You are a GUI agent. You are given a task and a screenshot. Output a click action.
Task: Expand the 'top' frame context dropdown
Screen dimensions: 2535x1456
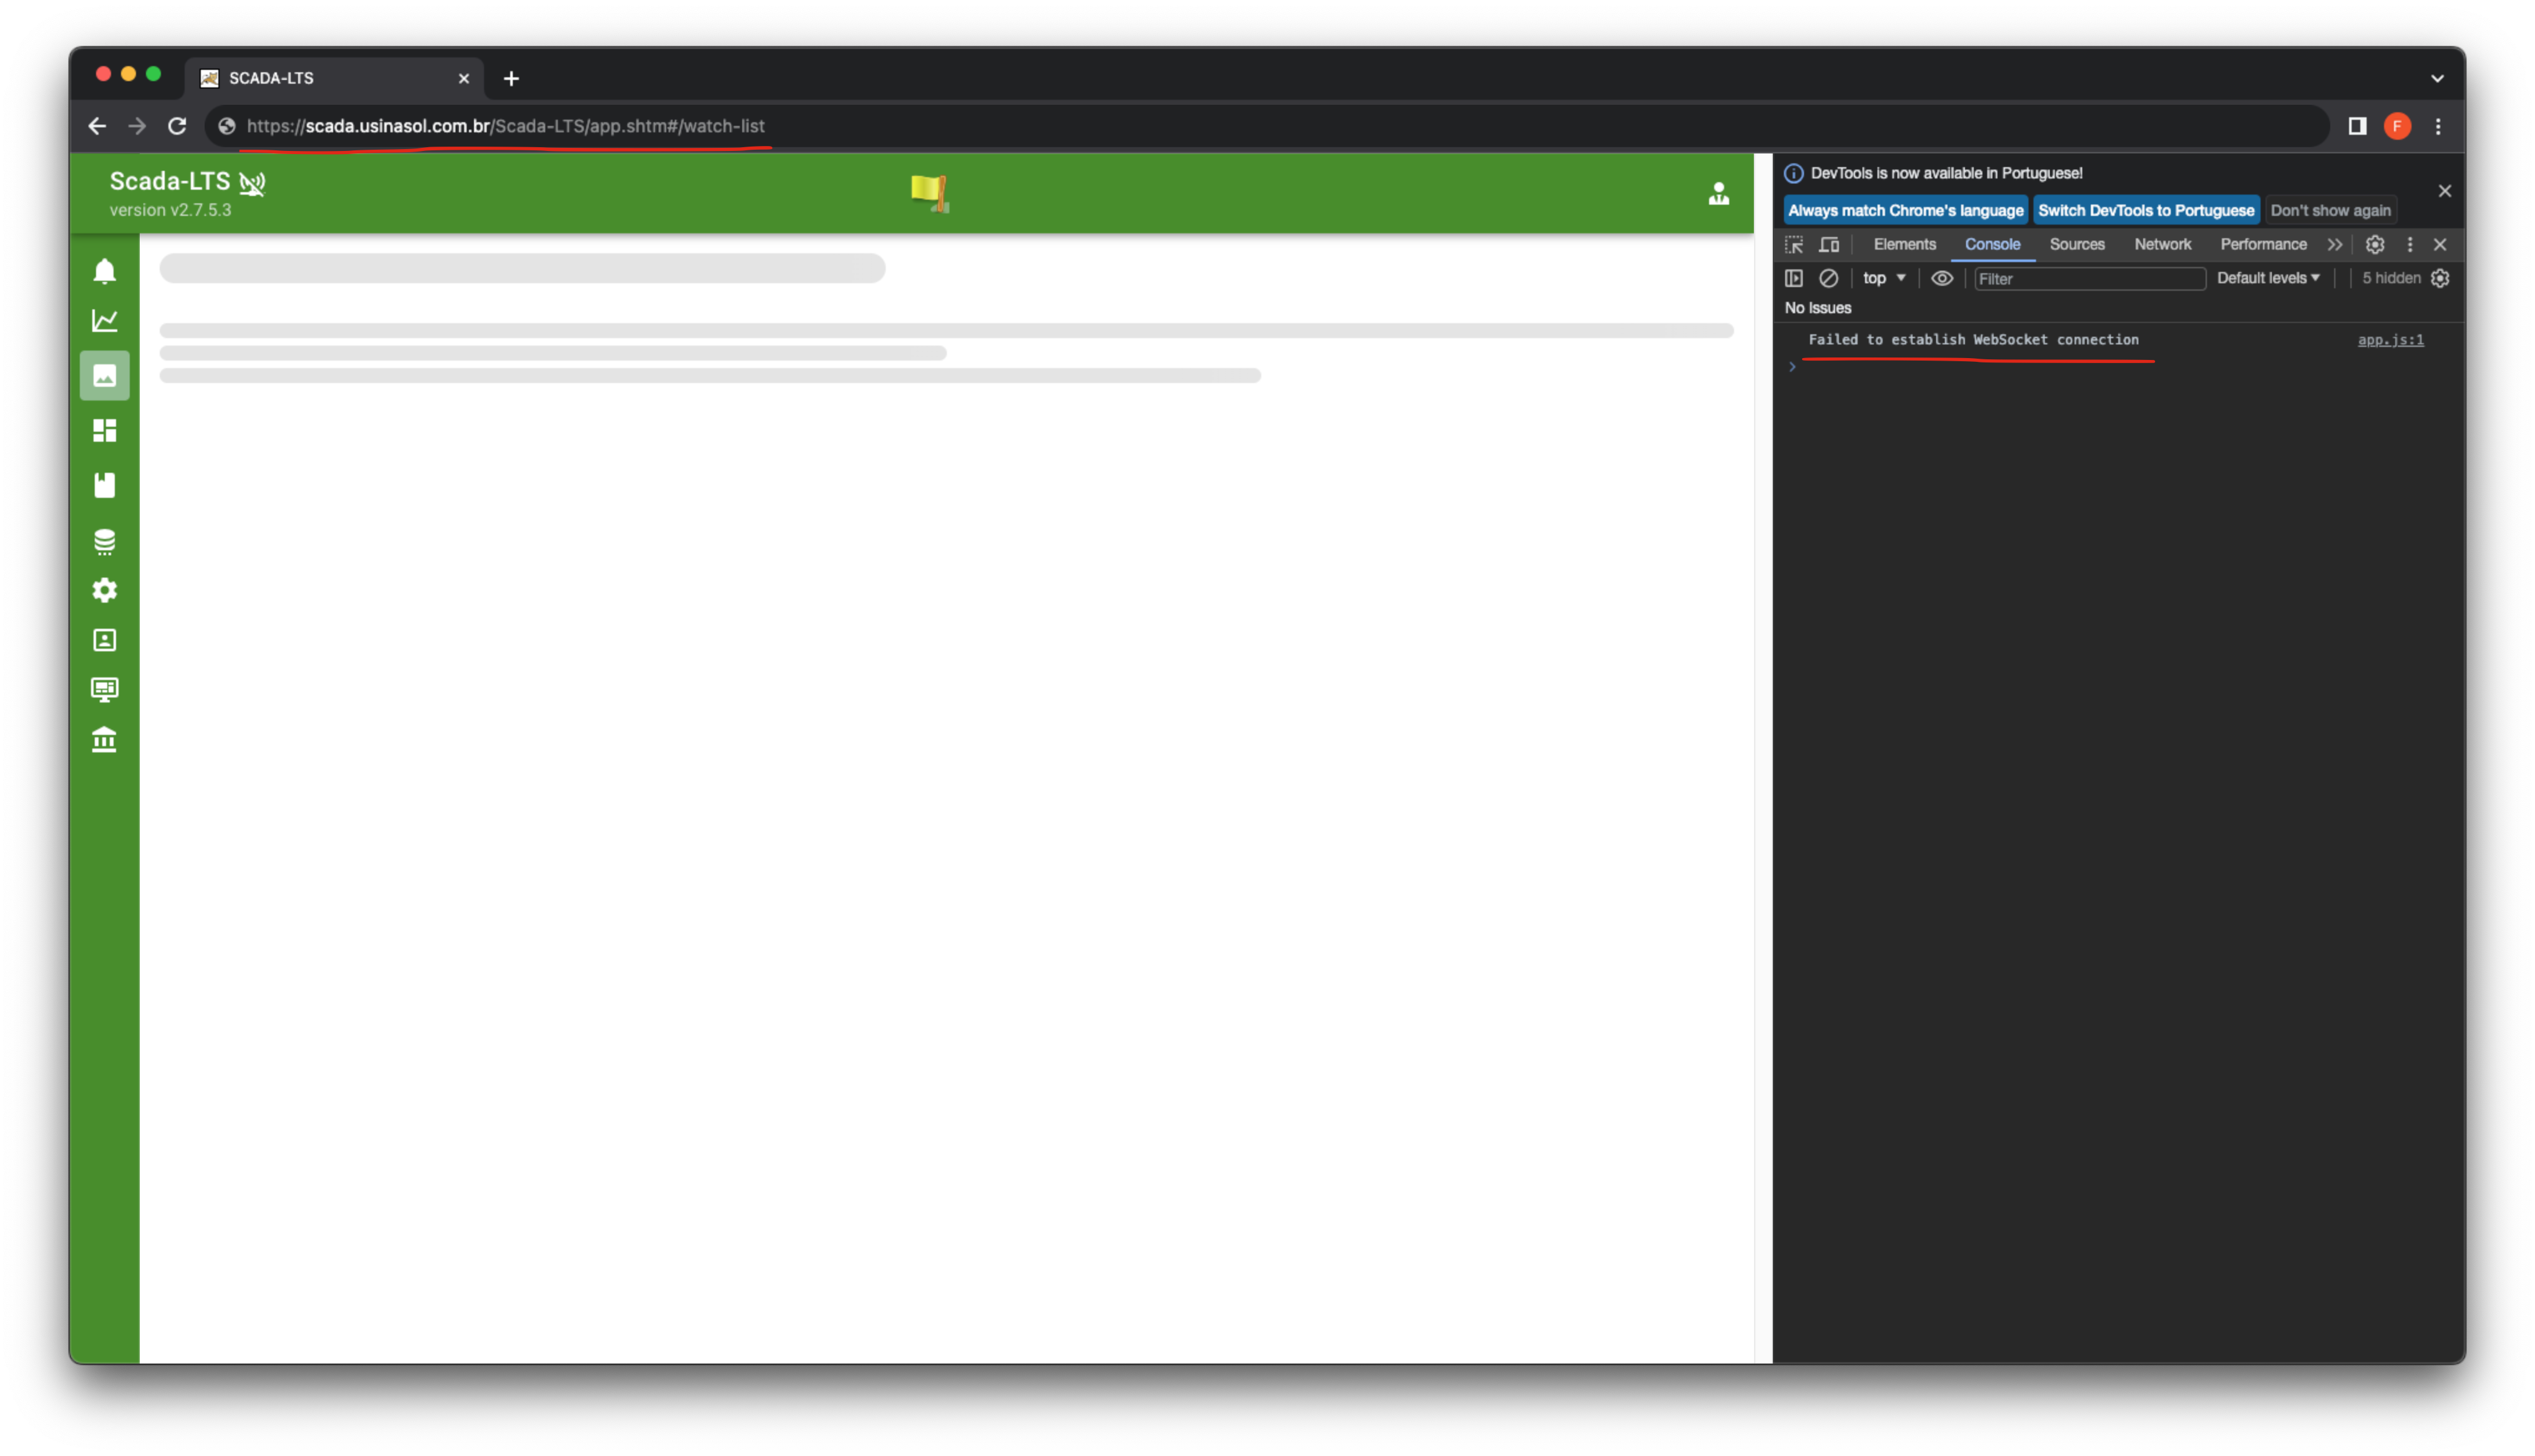click(1883, 278)
